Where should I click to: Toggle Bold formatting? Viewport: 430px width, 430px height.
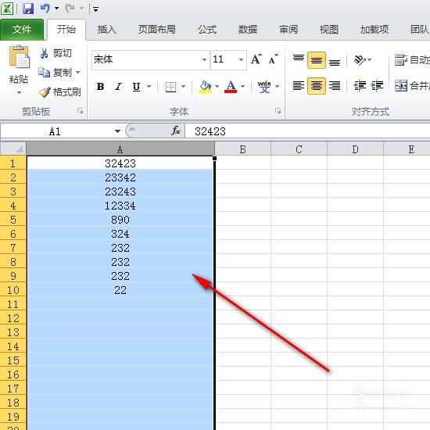101,87
